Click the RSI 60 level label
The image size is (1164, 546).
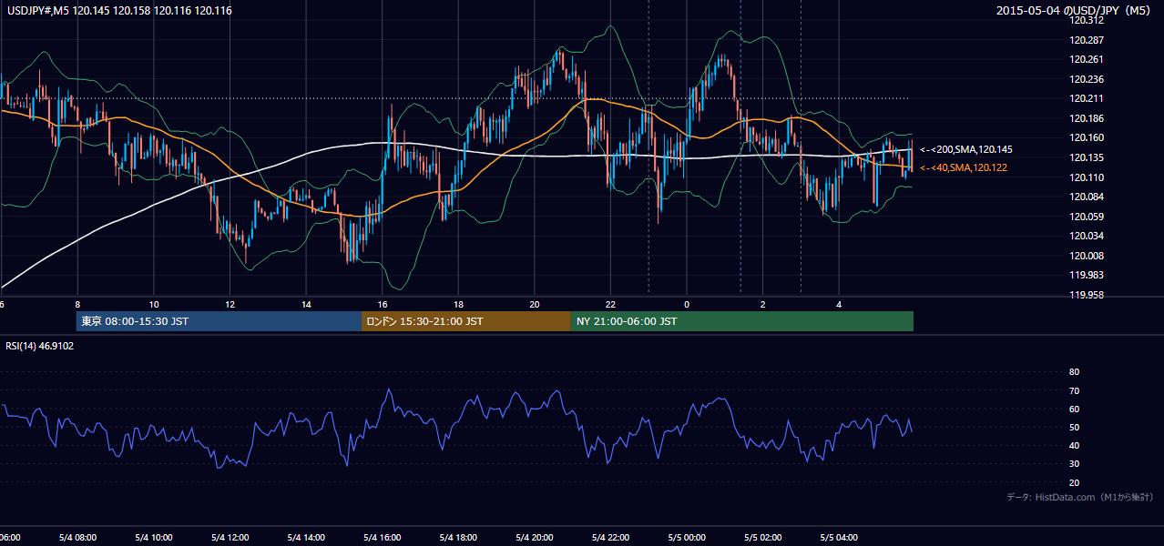1074,409
